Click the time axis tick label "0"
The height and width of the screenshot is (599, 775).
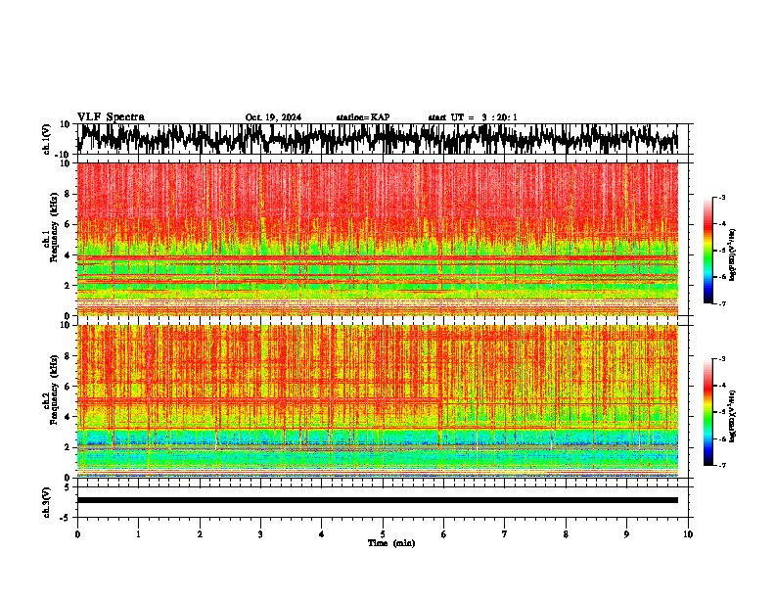click(77, 534)
